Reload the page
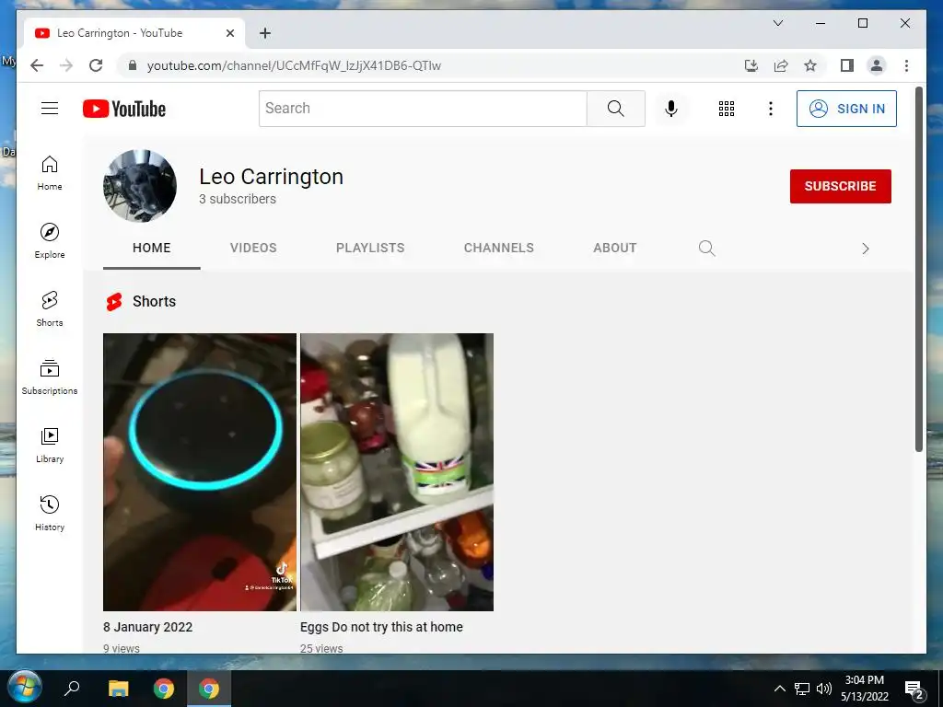 (x=96, y=65)
